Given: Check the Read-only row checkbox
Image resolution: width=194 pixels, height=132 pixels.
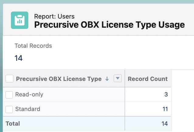Looking at the screenshot, I should [x=9, y=95].
